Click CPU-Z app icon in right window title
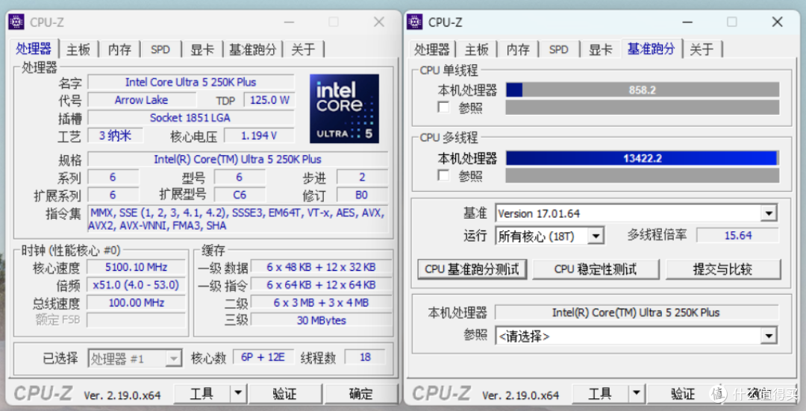This screenshot has width=806, height=411. coord(415,22)
